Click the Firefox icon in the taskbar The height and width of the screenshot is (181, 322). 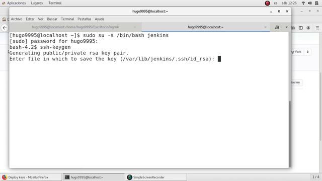(x=5, y=177)
